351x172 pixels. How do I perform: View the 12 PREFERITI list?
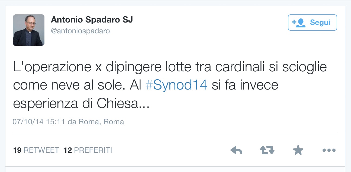[x=88, y=150]
